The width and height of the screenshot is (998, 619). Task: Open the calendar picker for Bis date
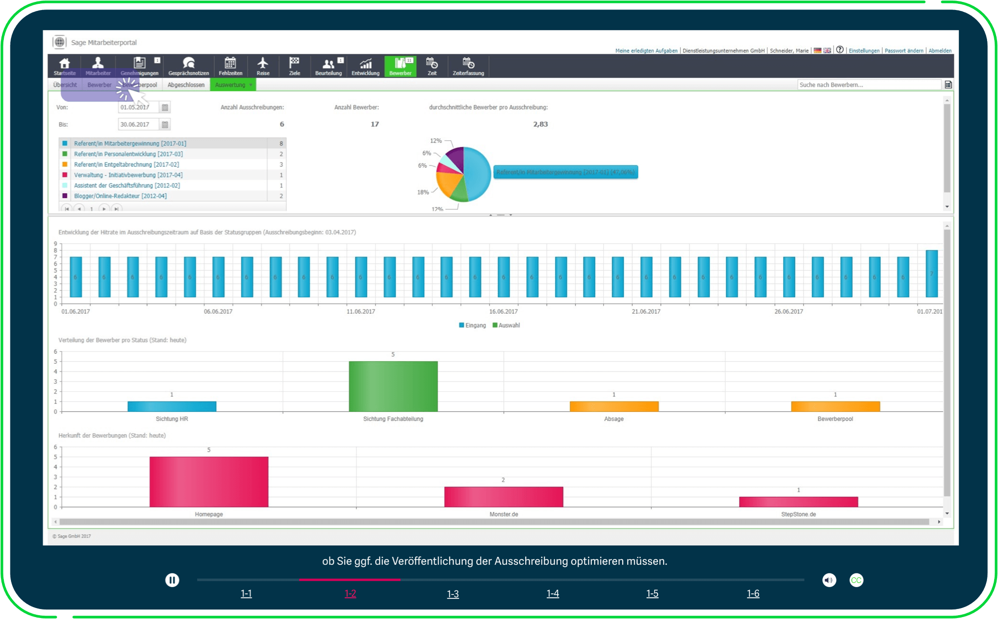coord(165,125)
